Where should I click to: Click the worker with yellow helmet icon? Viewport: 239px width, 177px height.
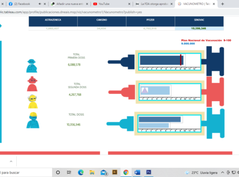[x=33, y=120]
